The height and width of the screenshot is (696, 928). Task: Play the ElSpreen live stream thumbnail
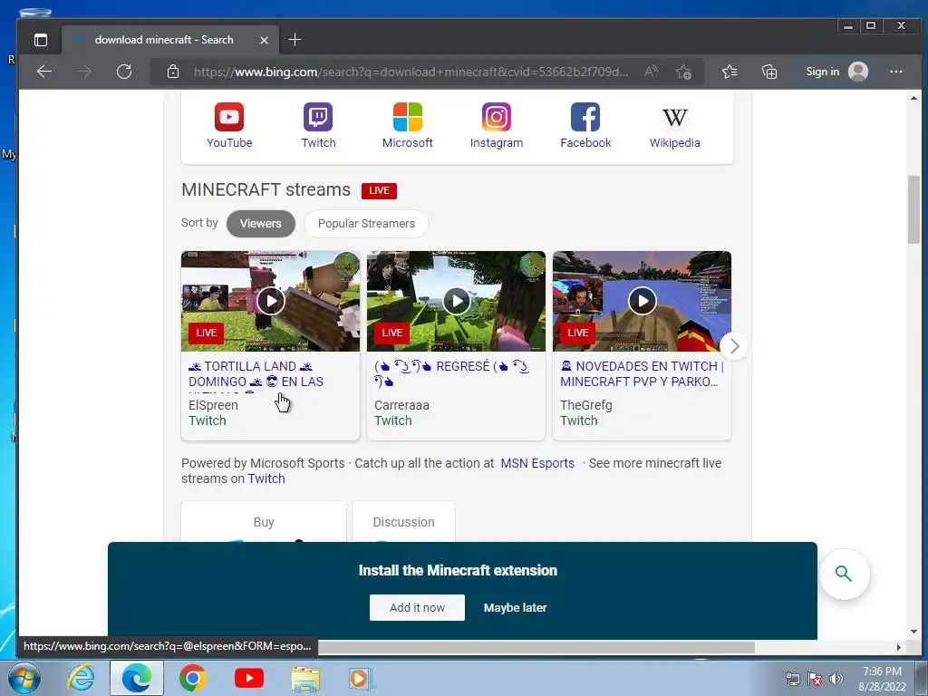pyautogui.click(x=270, y=301)
